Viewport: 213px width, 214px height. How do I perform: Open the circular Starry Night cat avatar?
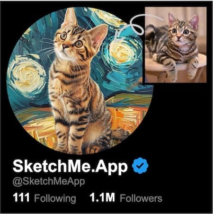pyautogui.click(x=80, y=81)
